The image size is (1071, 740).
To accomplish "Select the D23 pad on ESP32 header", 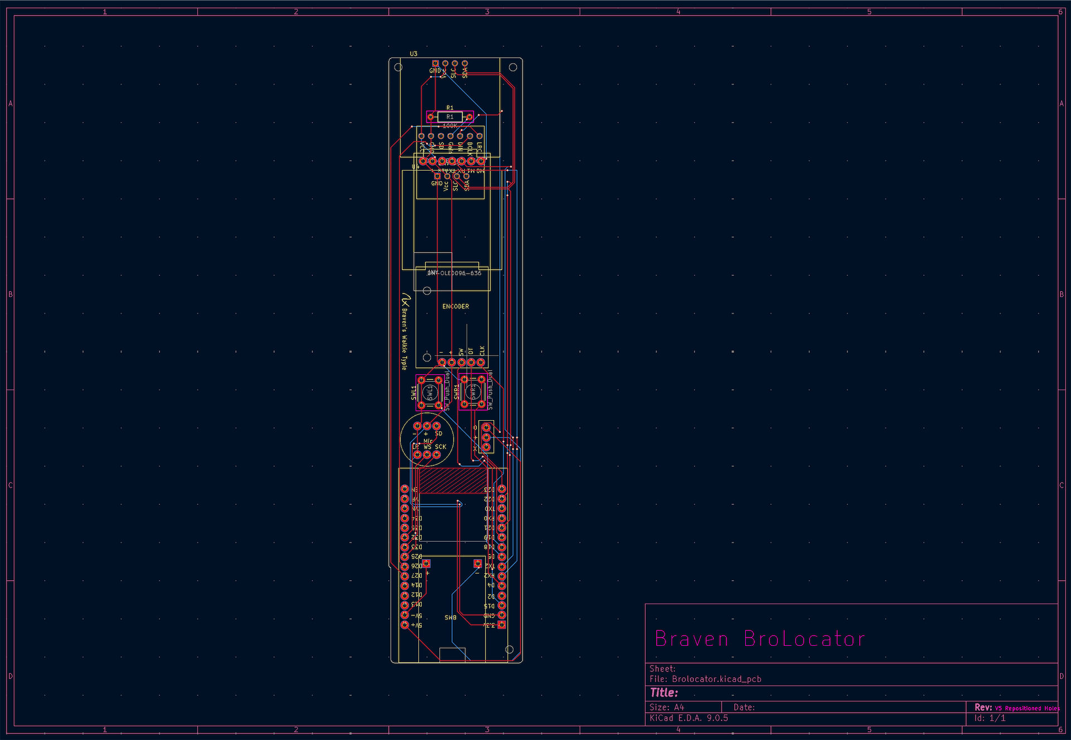I will [501, 489].
